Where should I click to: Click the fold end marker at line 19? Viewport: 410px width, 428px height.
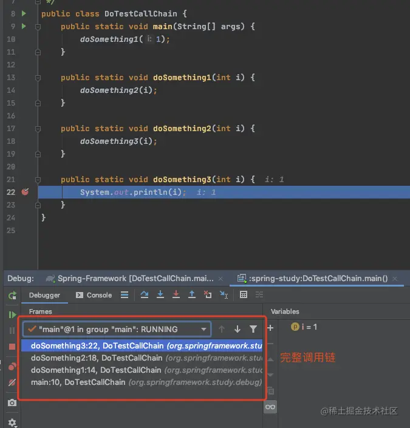click(x=38, y=154)
